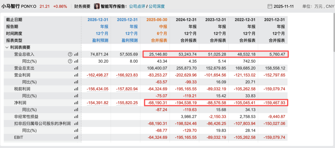Image resolution: width=335 pixels, height=148 pixels.
Task: Click revenue cell 25,146.80
Action: pos(158,55)
